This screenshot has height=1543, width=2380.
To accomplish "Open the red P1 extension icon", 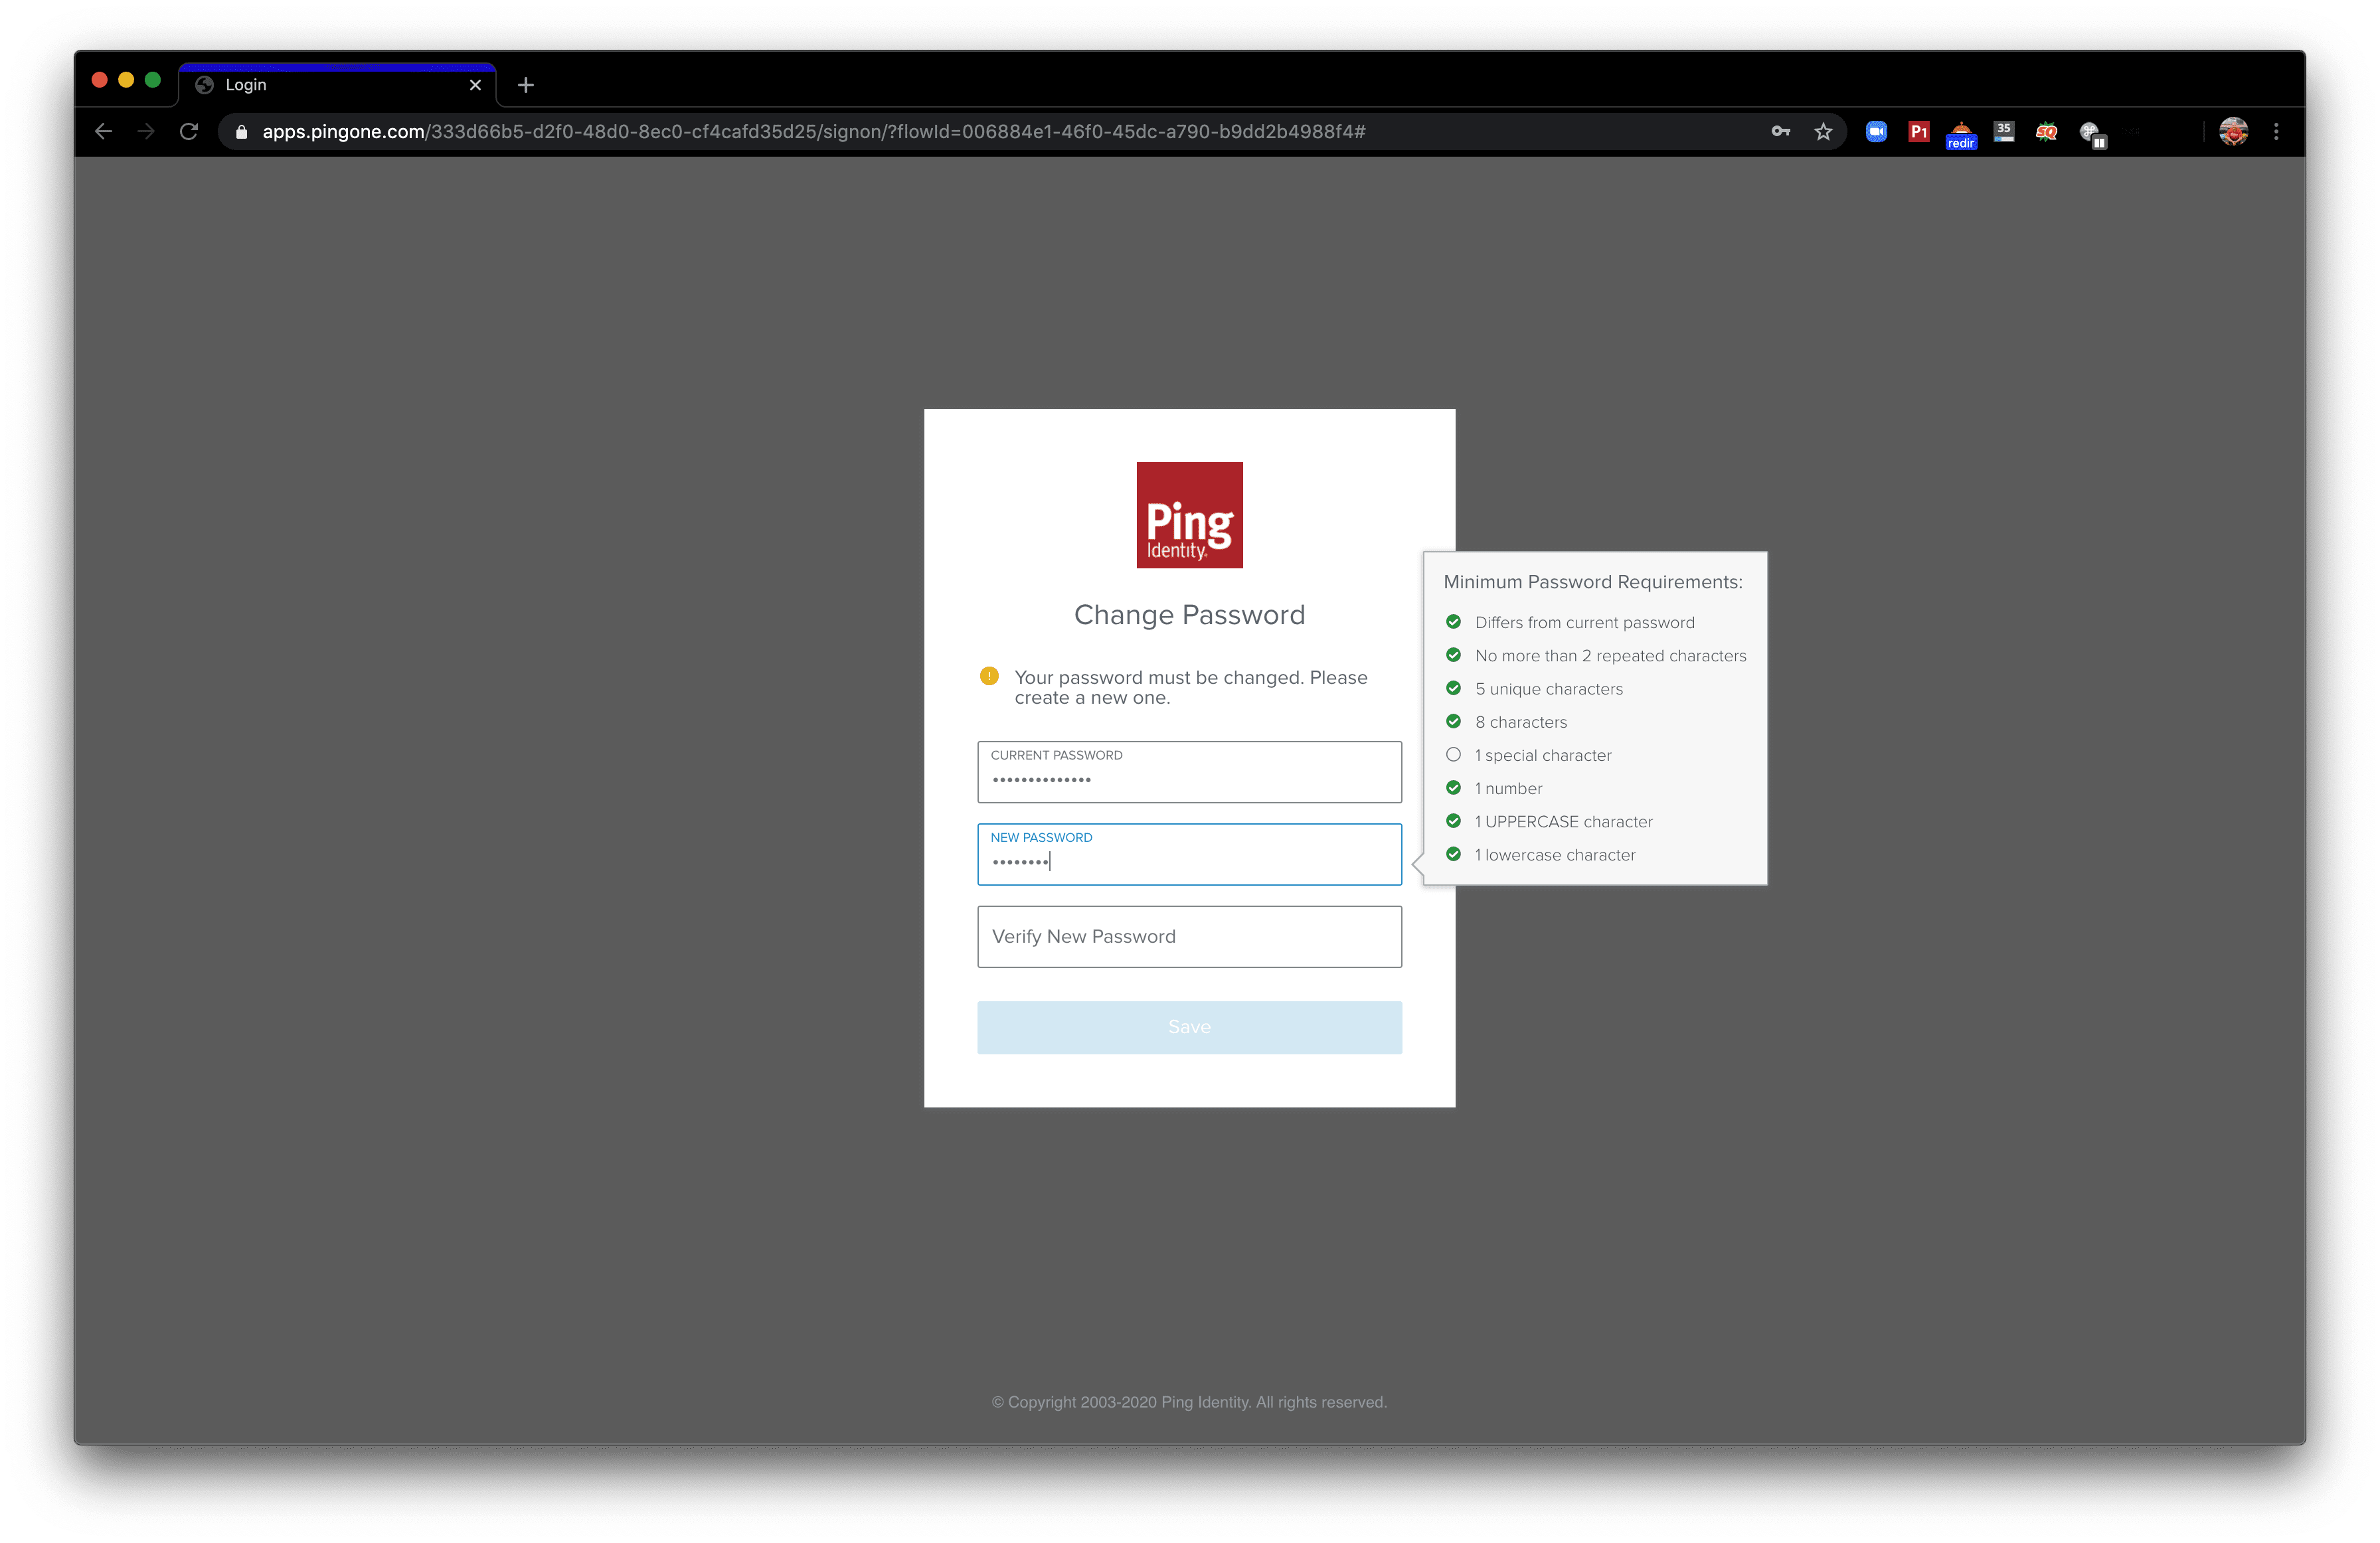I will pyautogui.click(x=1918, y=131).
